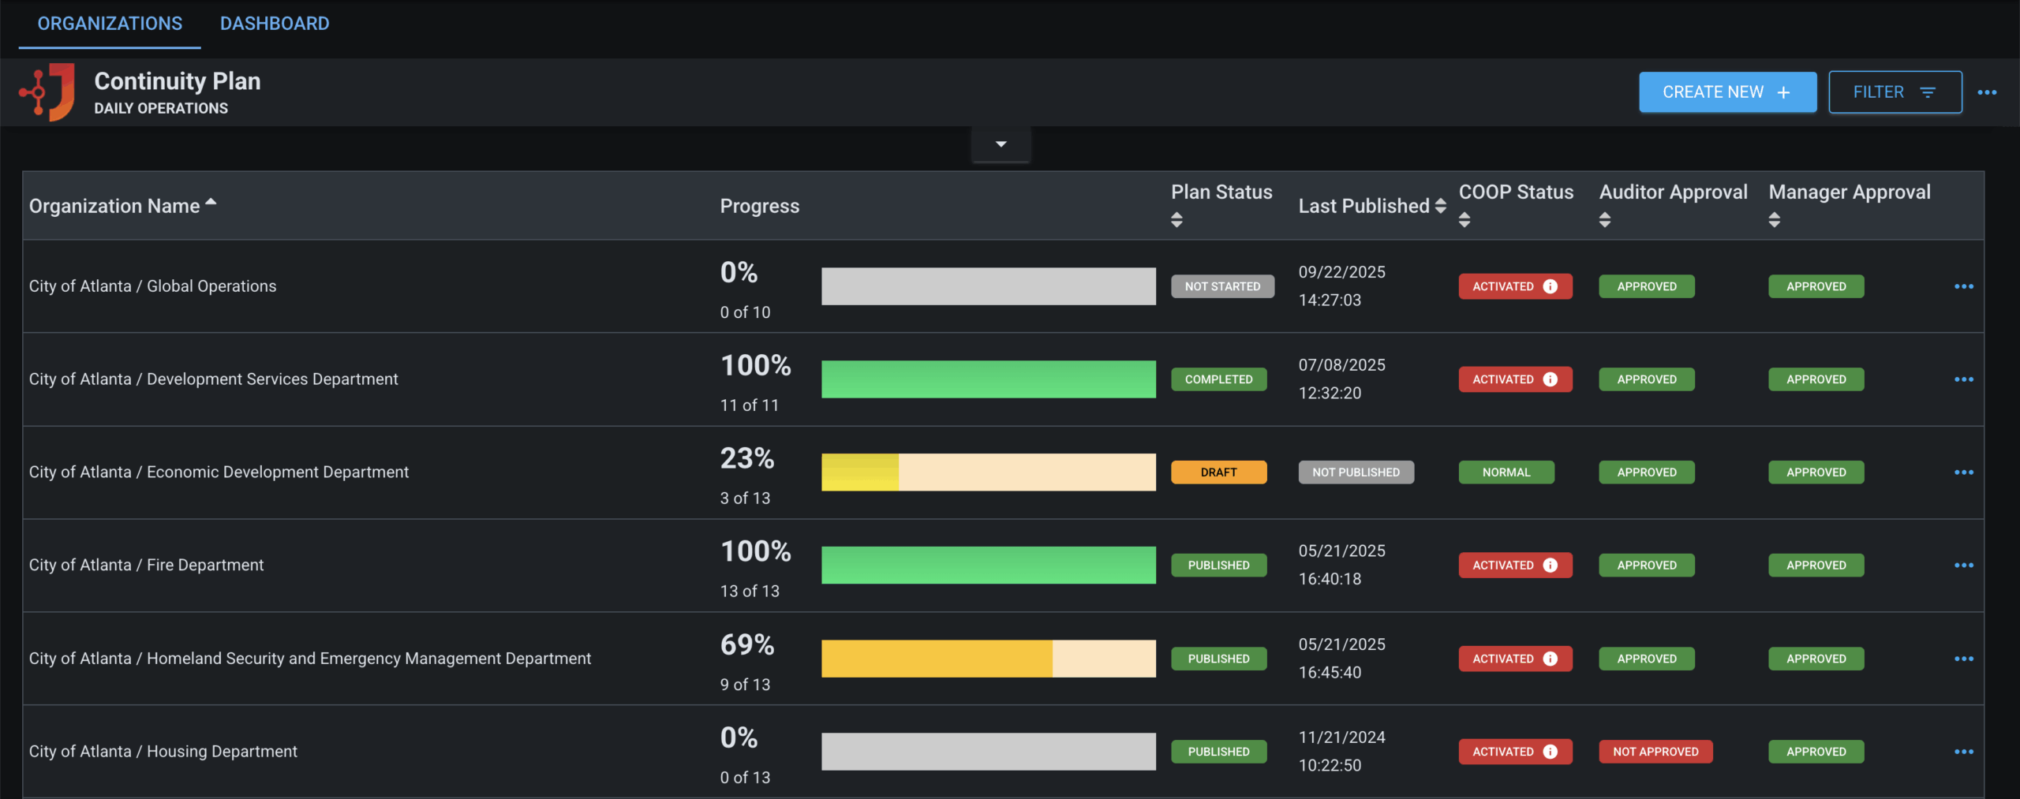The image size is (2020, 799).
Task: Click NOT APPROVED badge for Housing Department
Action: (x=1655, y=751)
